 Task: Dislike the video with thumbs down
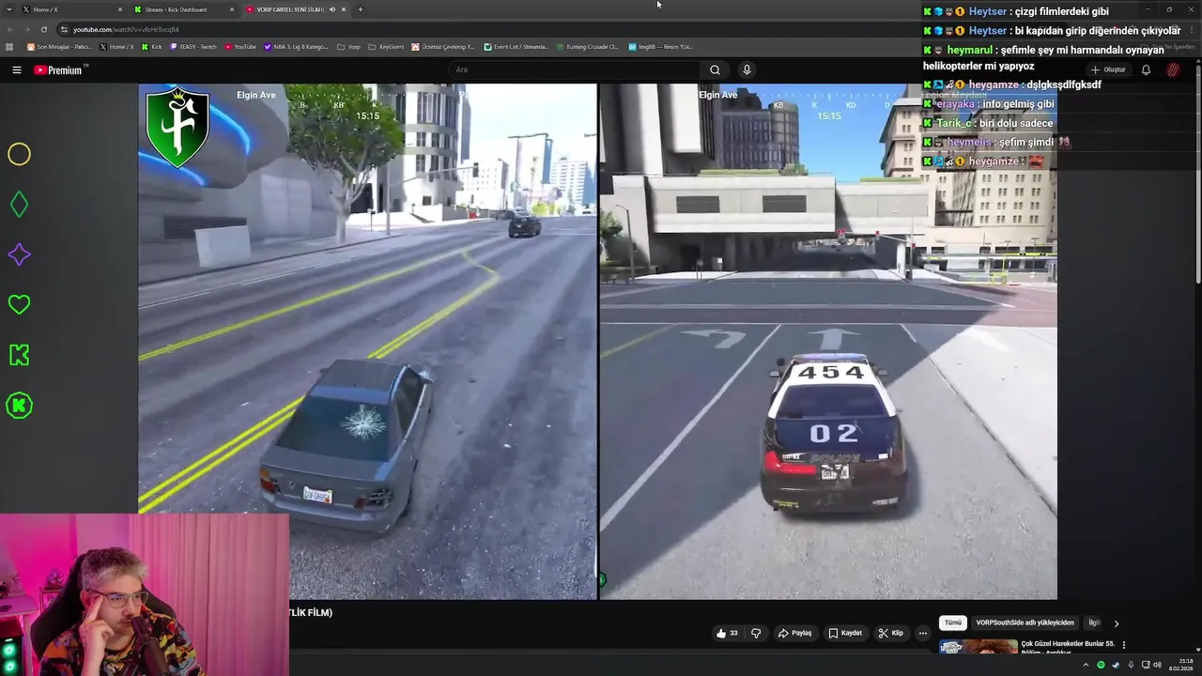[x=756, y=633]
